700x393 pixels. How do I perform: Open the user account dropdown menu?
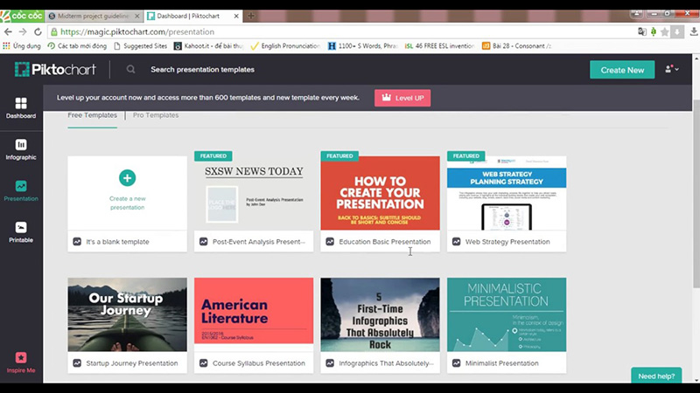coord(672,69)
